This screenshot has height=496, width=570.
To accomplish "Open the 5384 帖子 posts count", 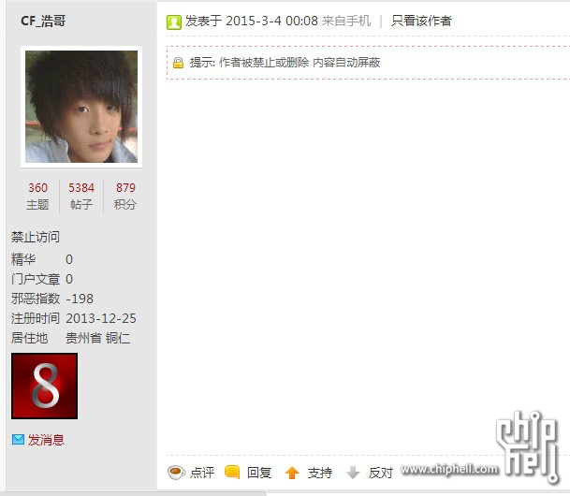I will [x=81, y=196].
